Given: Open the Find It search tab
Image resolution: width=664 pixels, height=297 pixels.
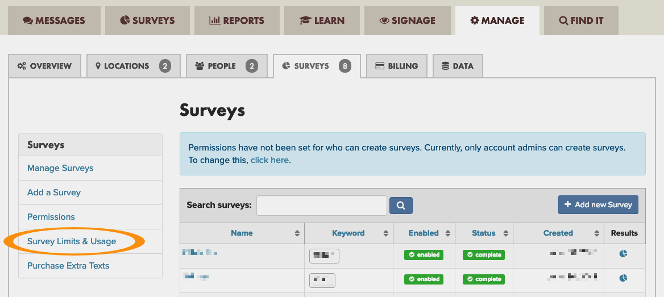Looking at the screenshot, I should pos(581,20).
